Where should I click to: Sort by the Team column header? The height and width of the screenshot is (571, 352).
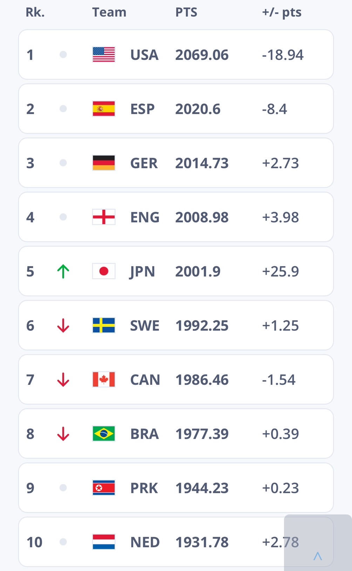109,12
